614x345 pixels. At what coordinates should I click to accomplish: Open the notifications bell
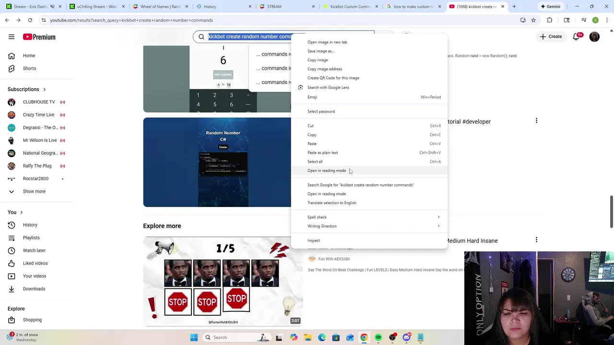point(576,37)
